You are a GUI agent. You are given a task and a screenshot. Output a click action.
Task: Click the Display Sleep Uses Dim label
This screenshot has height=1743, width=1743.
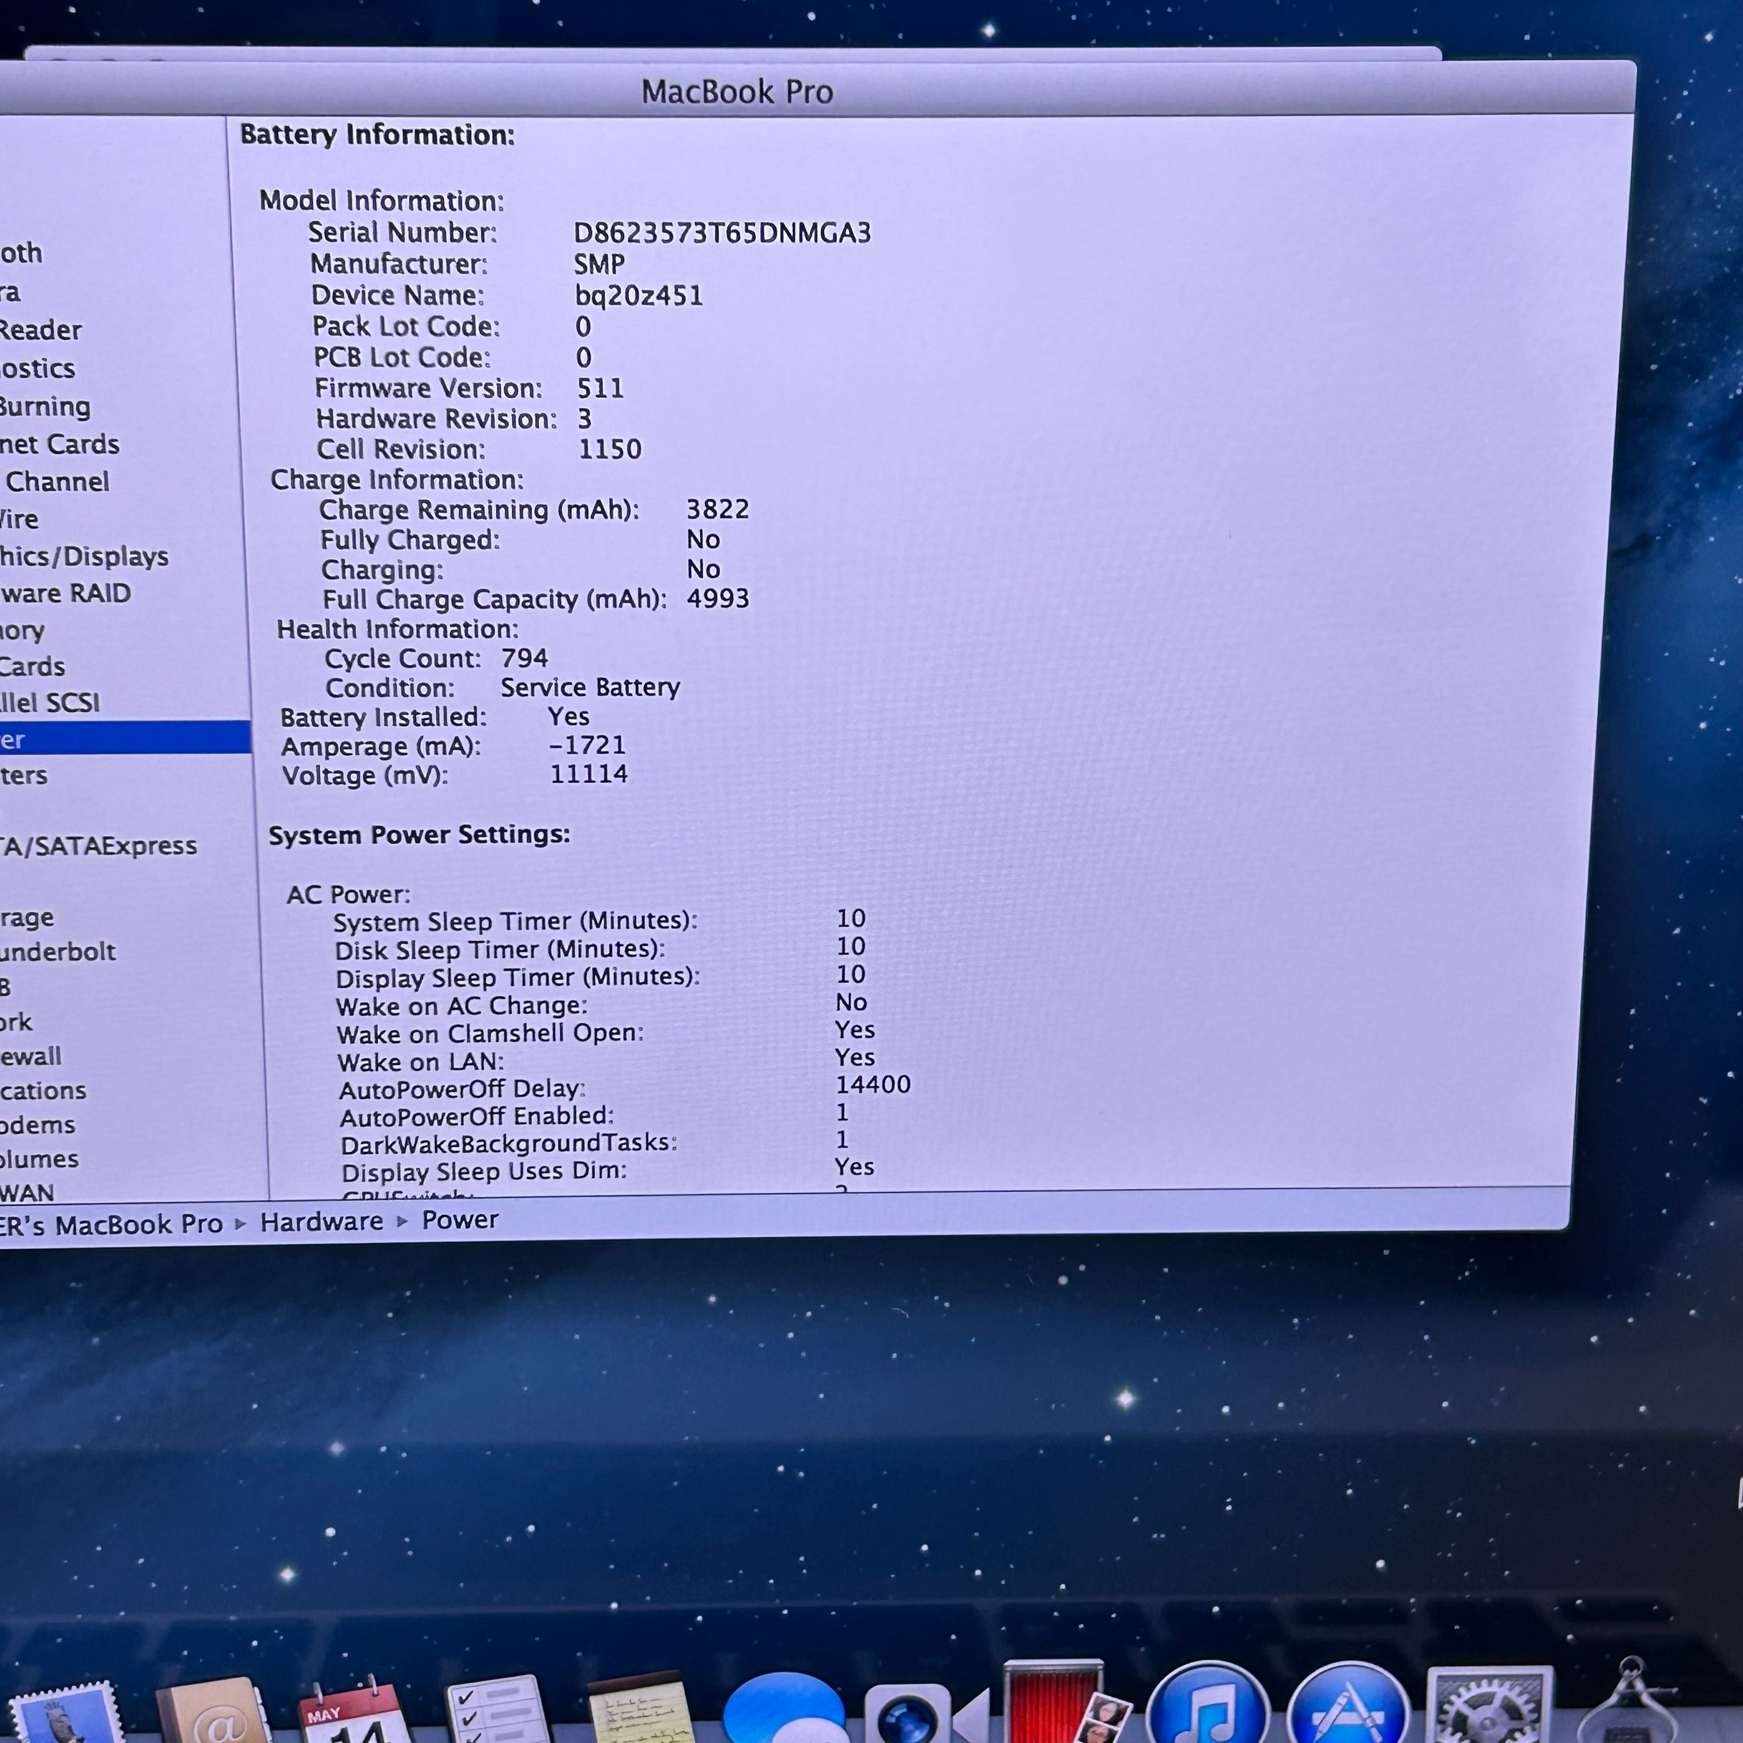pos(485,1172)
